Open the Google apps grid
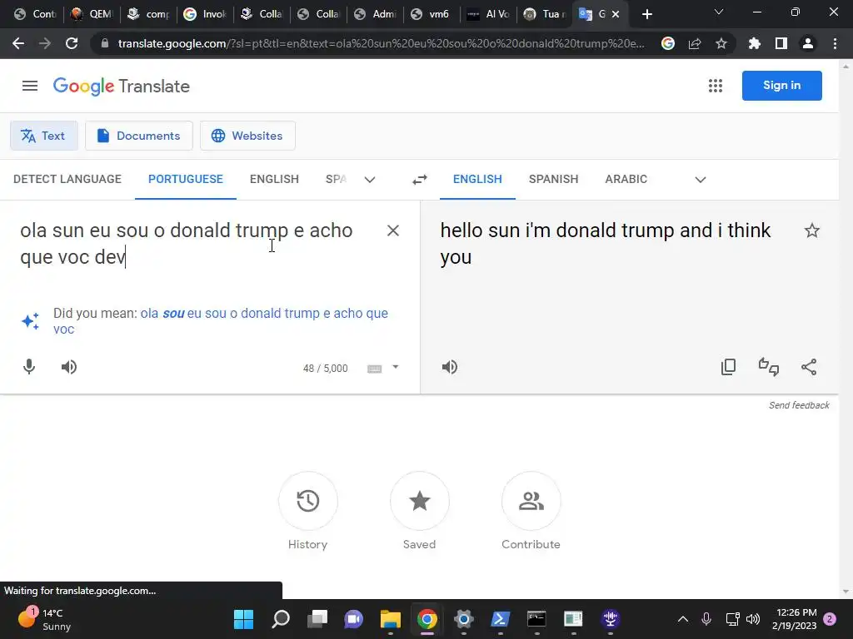This screenshot has width=853, height=639. point(716,86)
